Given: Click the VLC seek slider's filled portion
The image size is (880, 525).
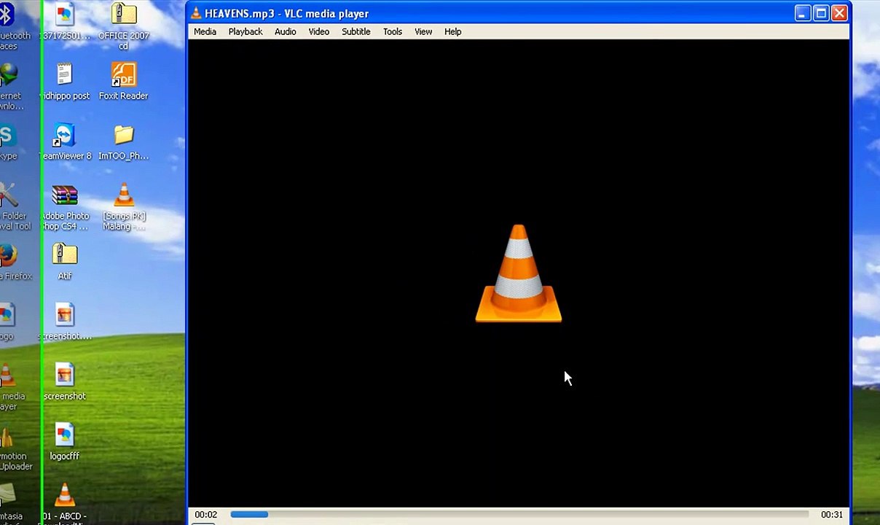Looking at the screenshot, I should 249,514.
